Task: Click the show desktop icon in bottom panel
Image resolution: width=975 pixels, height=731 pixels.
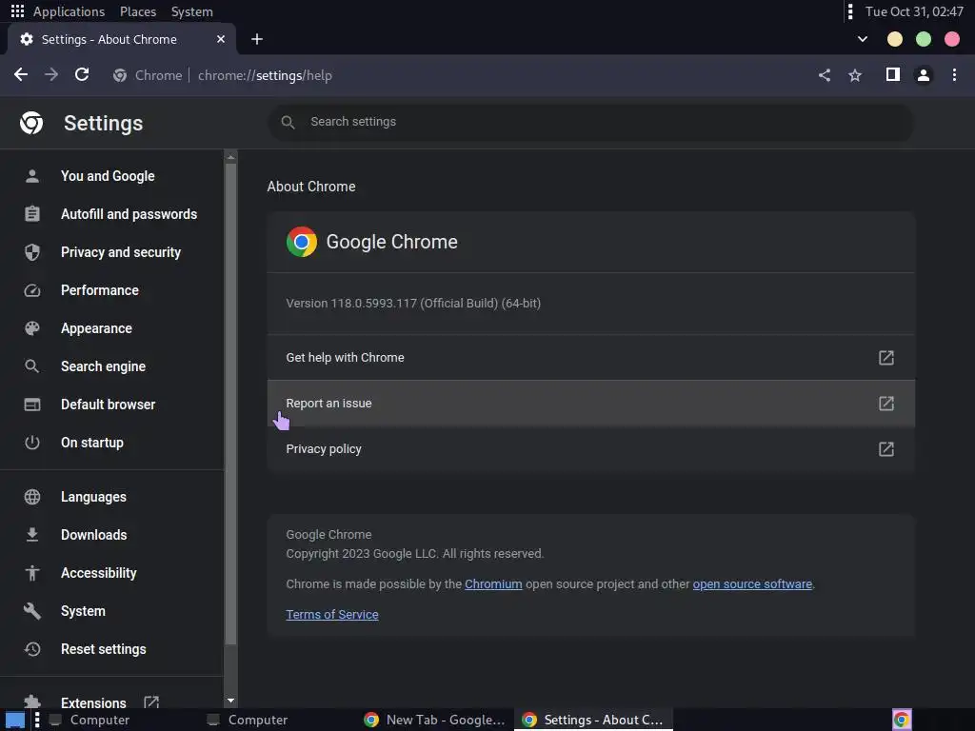Action: [15, 720]
